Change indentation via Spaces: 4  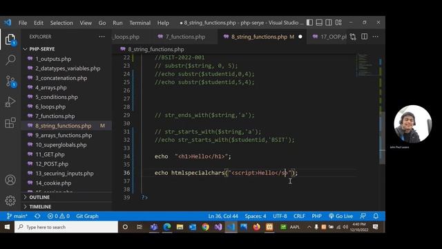click(256, 216)
